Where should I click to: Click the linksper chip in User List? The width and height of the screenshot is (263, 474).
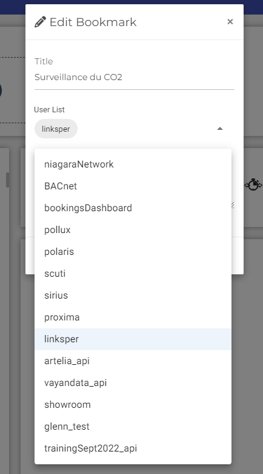click(56, 129)
